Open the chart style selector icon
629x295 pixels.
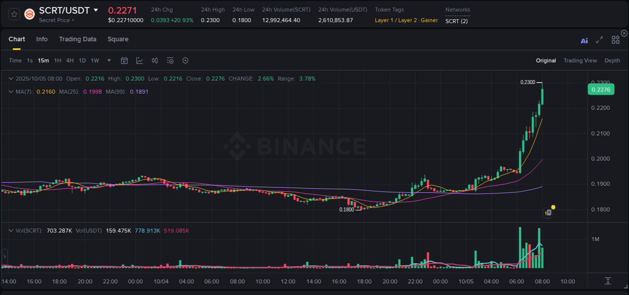click(x=139, y=60)
